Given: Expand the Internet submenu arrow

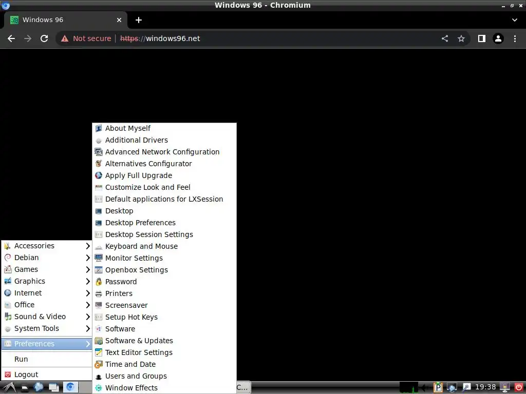Looking at the screenshot, I should [87, 293].
